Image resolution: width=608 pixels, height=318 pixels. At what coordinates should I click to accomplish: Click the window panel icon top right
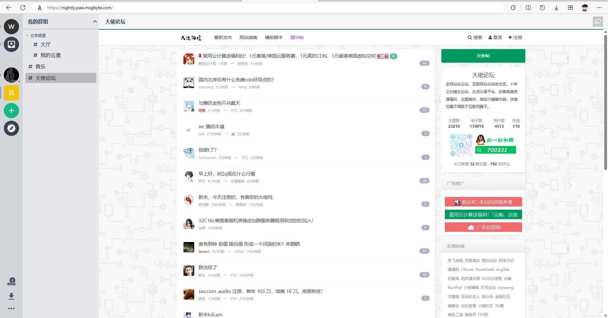pyautogui.click(x=598, y=22)
